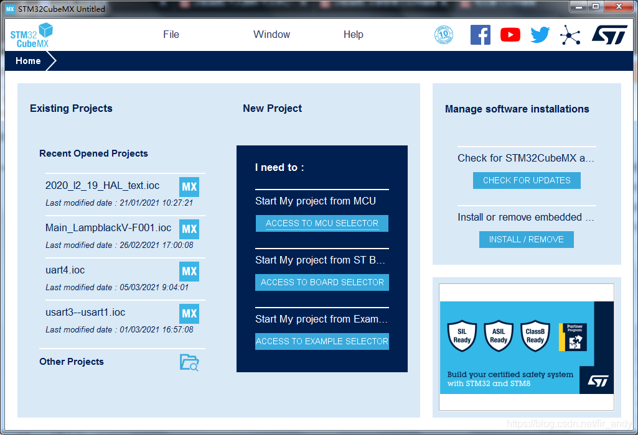
Task: Click the ASIL Ready shield in banner
Action: coord(499,336)
